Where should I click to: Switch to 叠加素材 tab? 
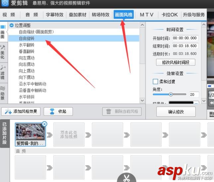[x=78, y=15]
